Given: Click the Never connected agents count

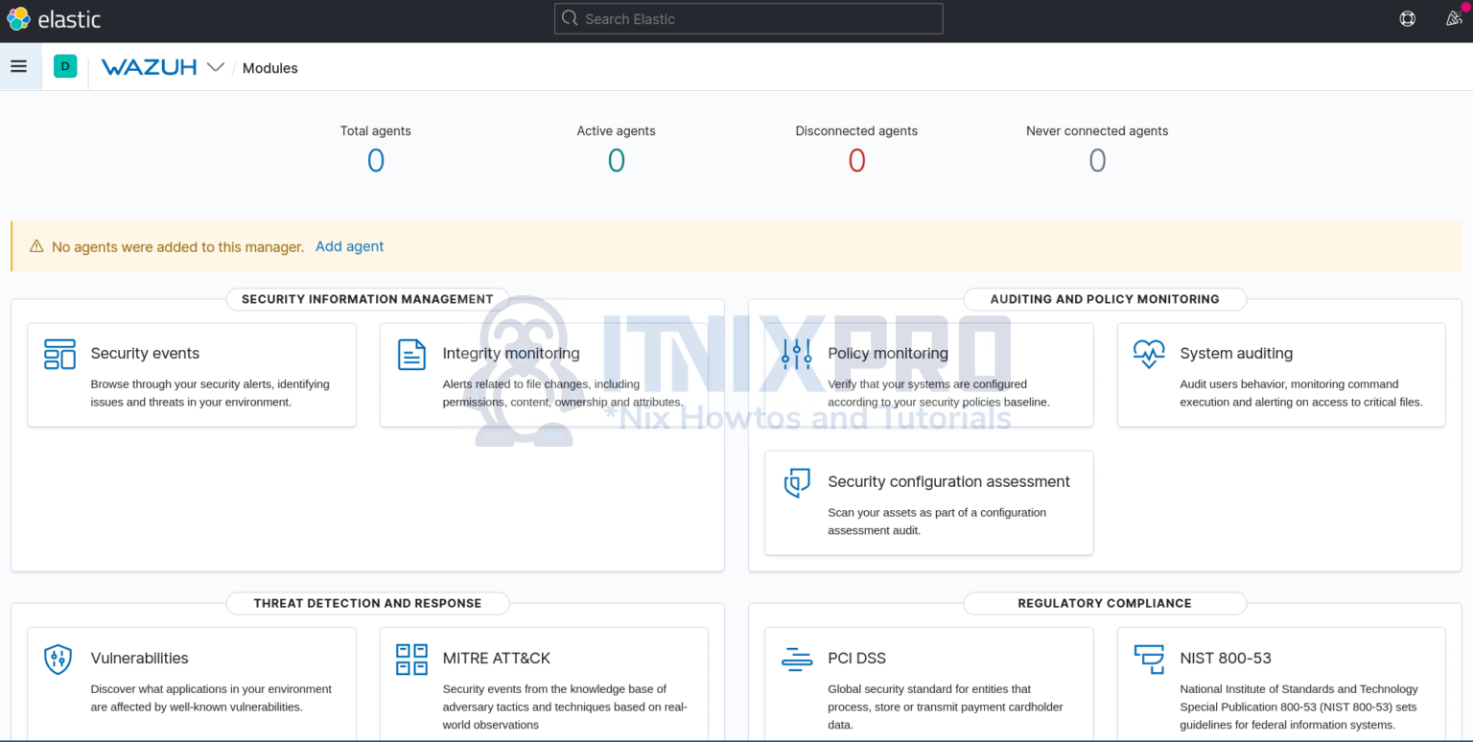Looking at the screenshot, I should tap(1097, 160).
